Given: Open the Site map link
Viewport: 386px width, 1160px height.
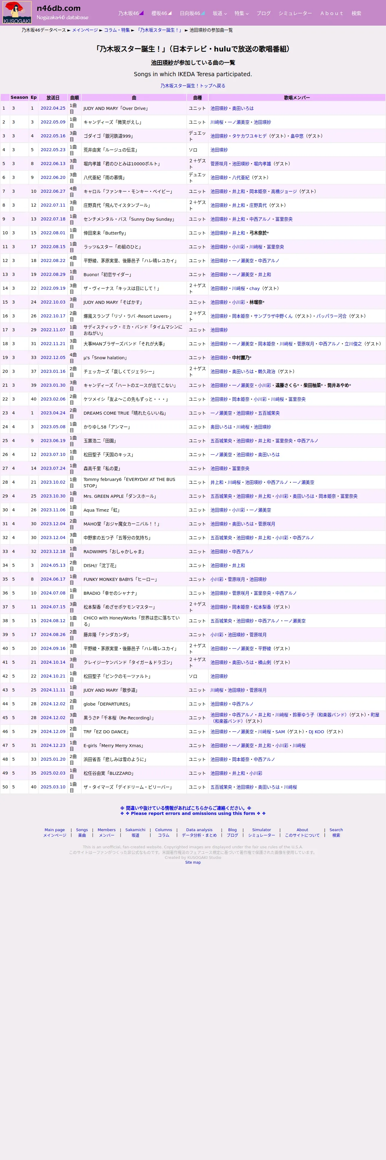Looking at the screenshot, I should coord(193,862).
